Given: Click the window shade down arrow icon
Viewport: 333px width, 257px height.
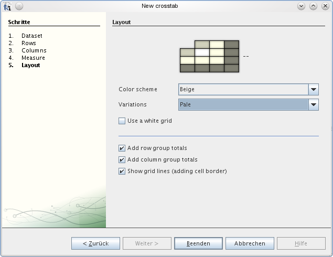Looking at the screenshot, I should pos(301,6).
